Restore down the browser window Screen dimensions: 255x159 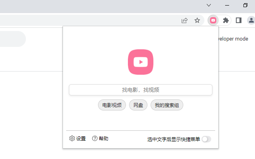click(x=245, y=5)
